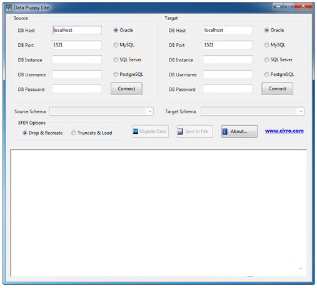Visit the www.cirro.com link
This screenshot has width=317, height=288.
tap(284, 131)
